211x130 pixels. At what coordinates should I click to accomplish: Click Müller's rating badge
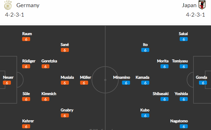84,83
